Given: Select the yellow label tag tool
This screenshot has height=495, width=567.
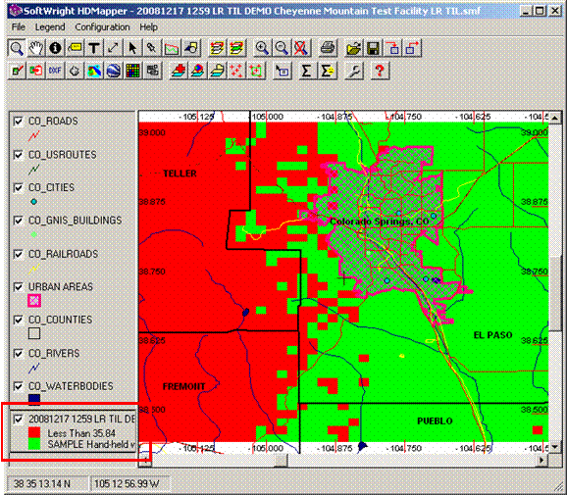Looking at the screenshot, I should tap(75, 48).
